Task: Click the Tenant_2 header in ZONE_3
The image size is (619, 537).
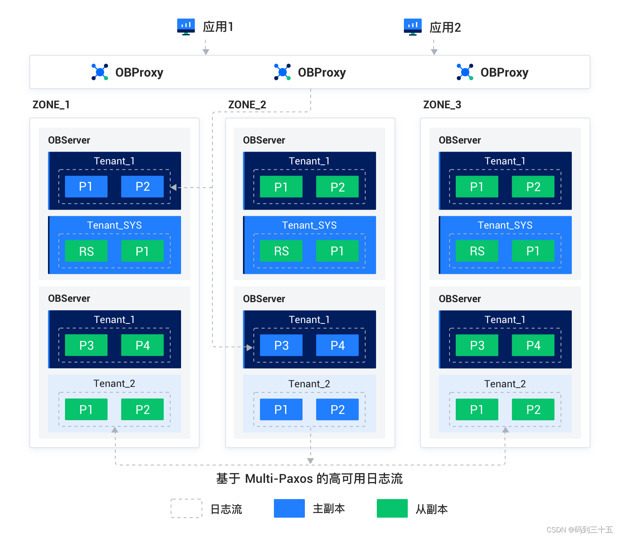Action: (x=505, y=384)
